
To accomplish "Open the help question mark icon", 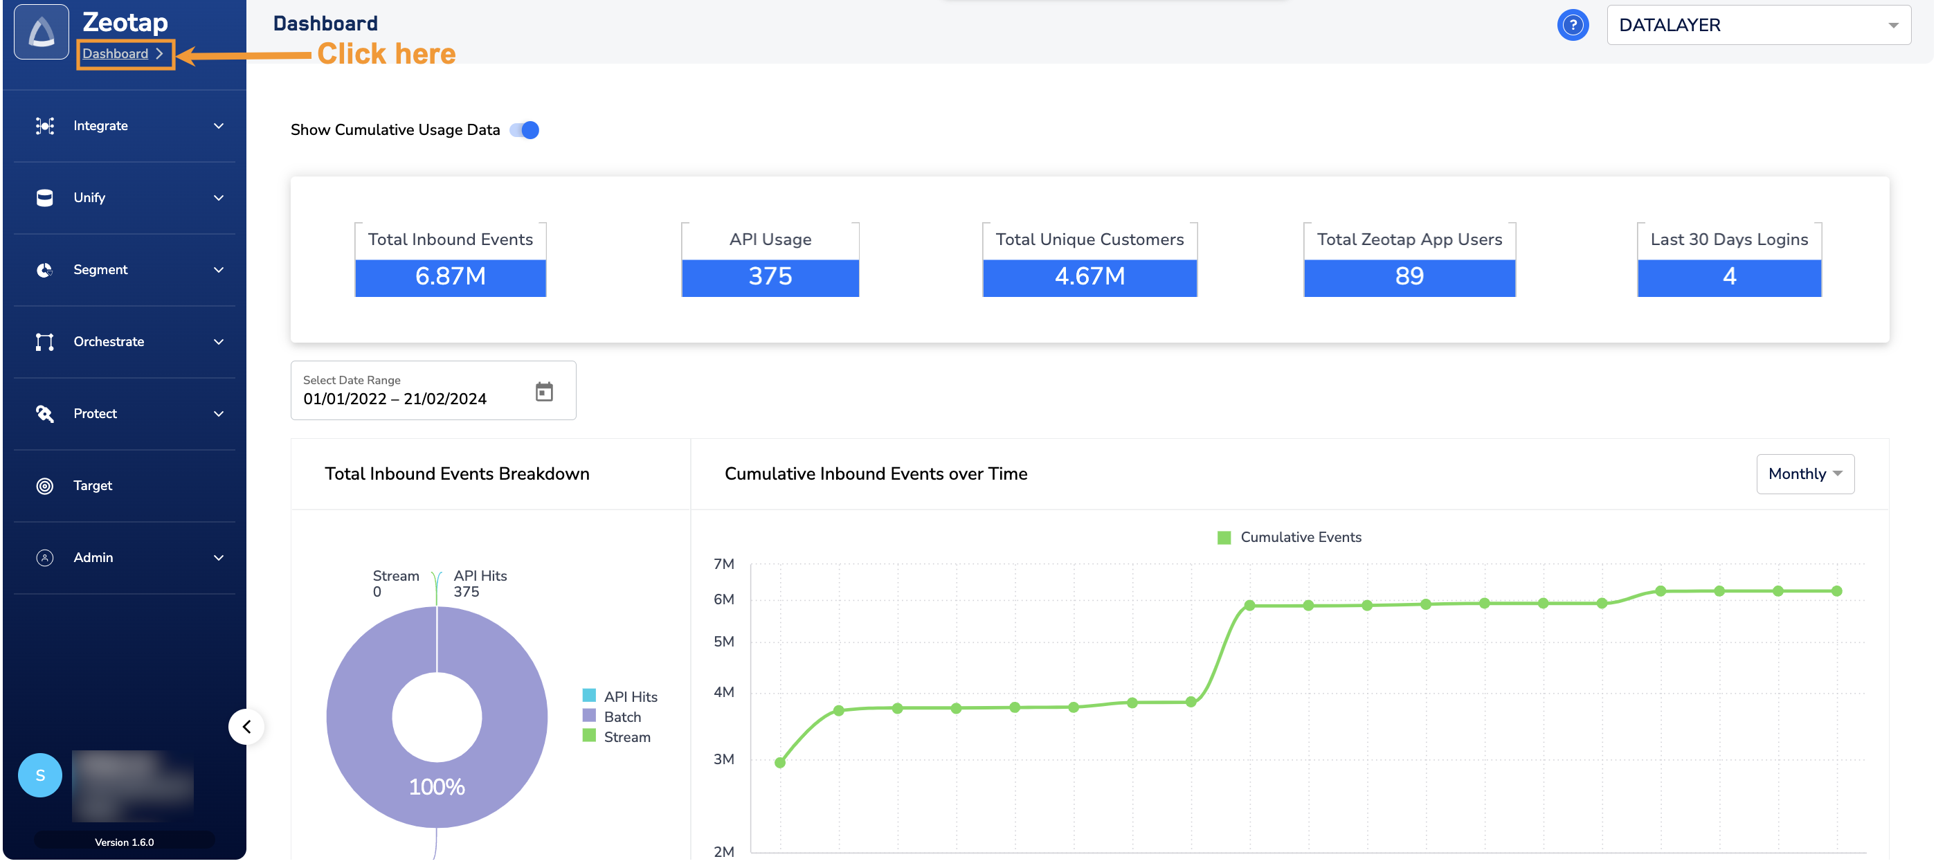I will pyautogui.click(x=1572, y=25).
